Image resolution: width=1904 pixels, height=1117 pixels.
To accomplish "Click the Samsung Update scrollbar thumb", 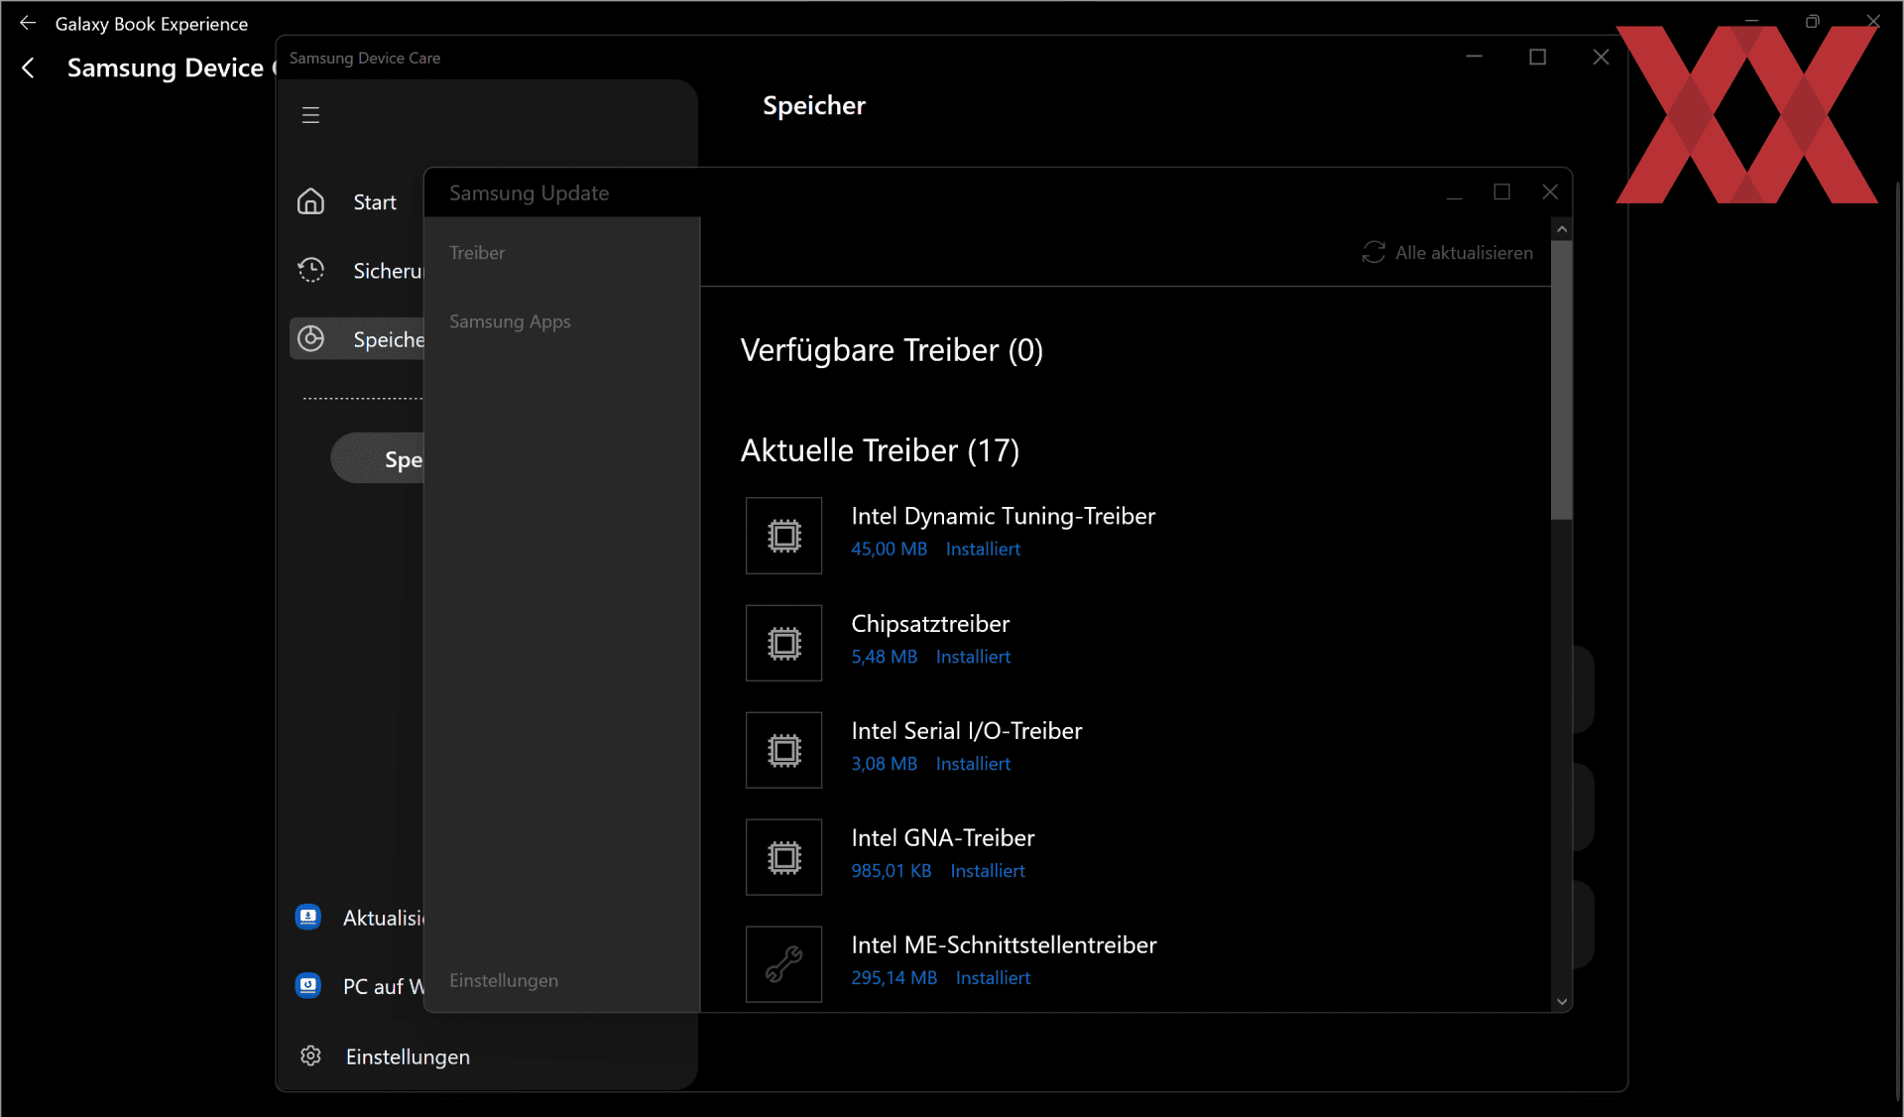I will tap(1562, 379).
